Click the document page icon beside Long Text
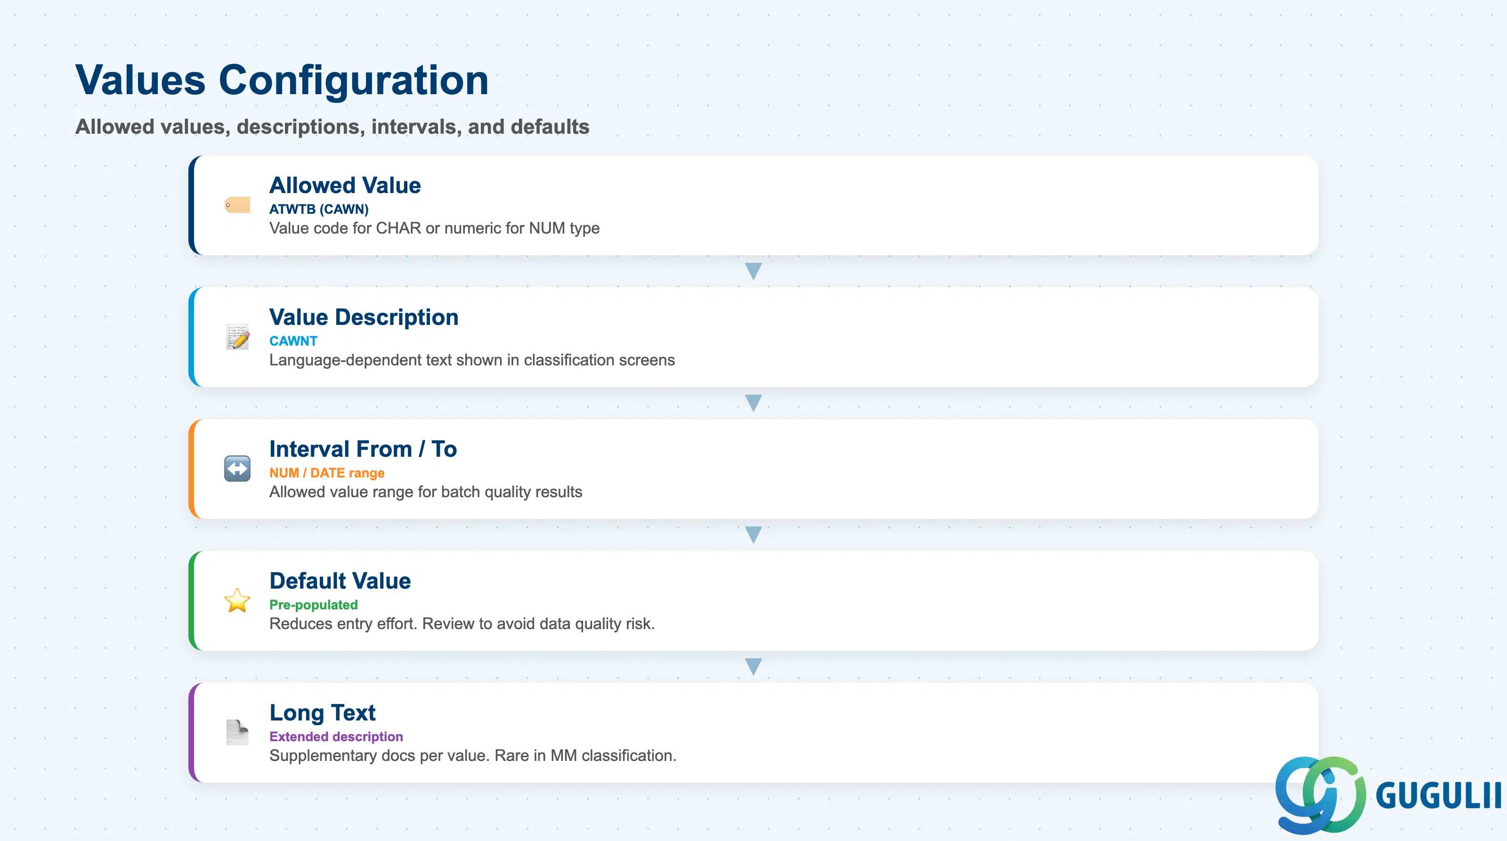The image size is (1507, 841). pyautogui.click(x=237, y=732)
